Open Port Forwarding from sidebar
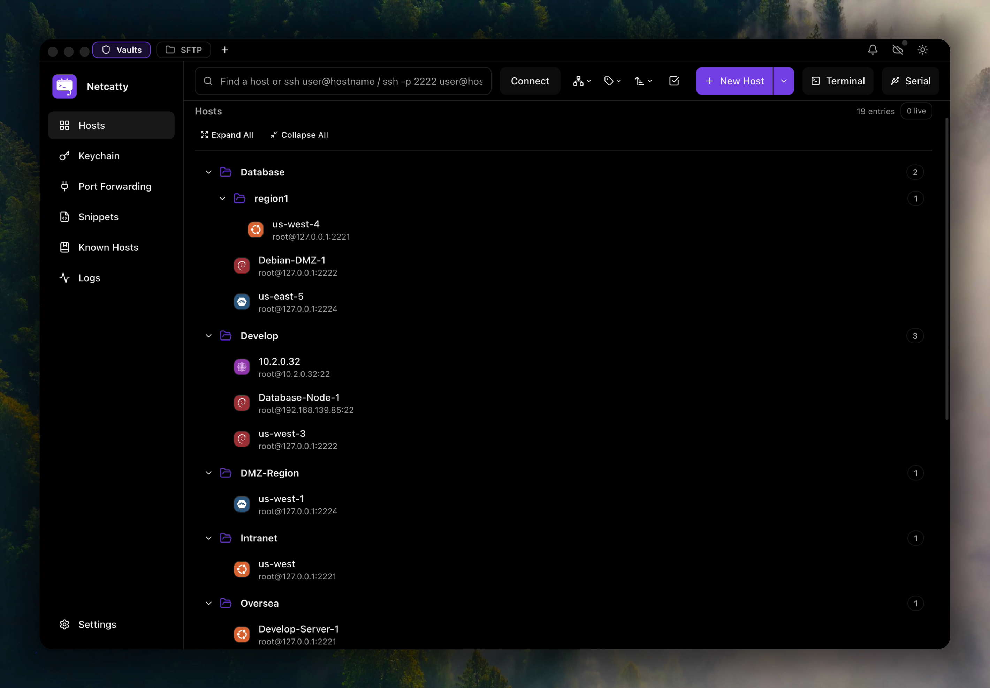 pos(115,186)
